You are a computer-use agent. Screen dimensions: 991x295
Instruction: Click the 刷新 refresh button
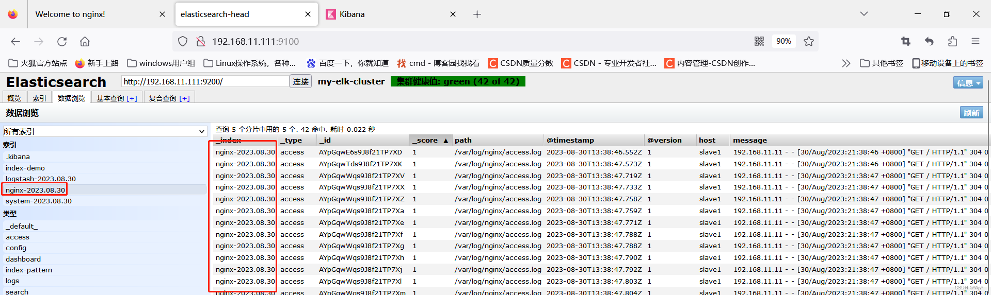click(x=971, y=113)
